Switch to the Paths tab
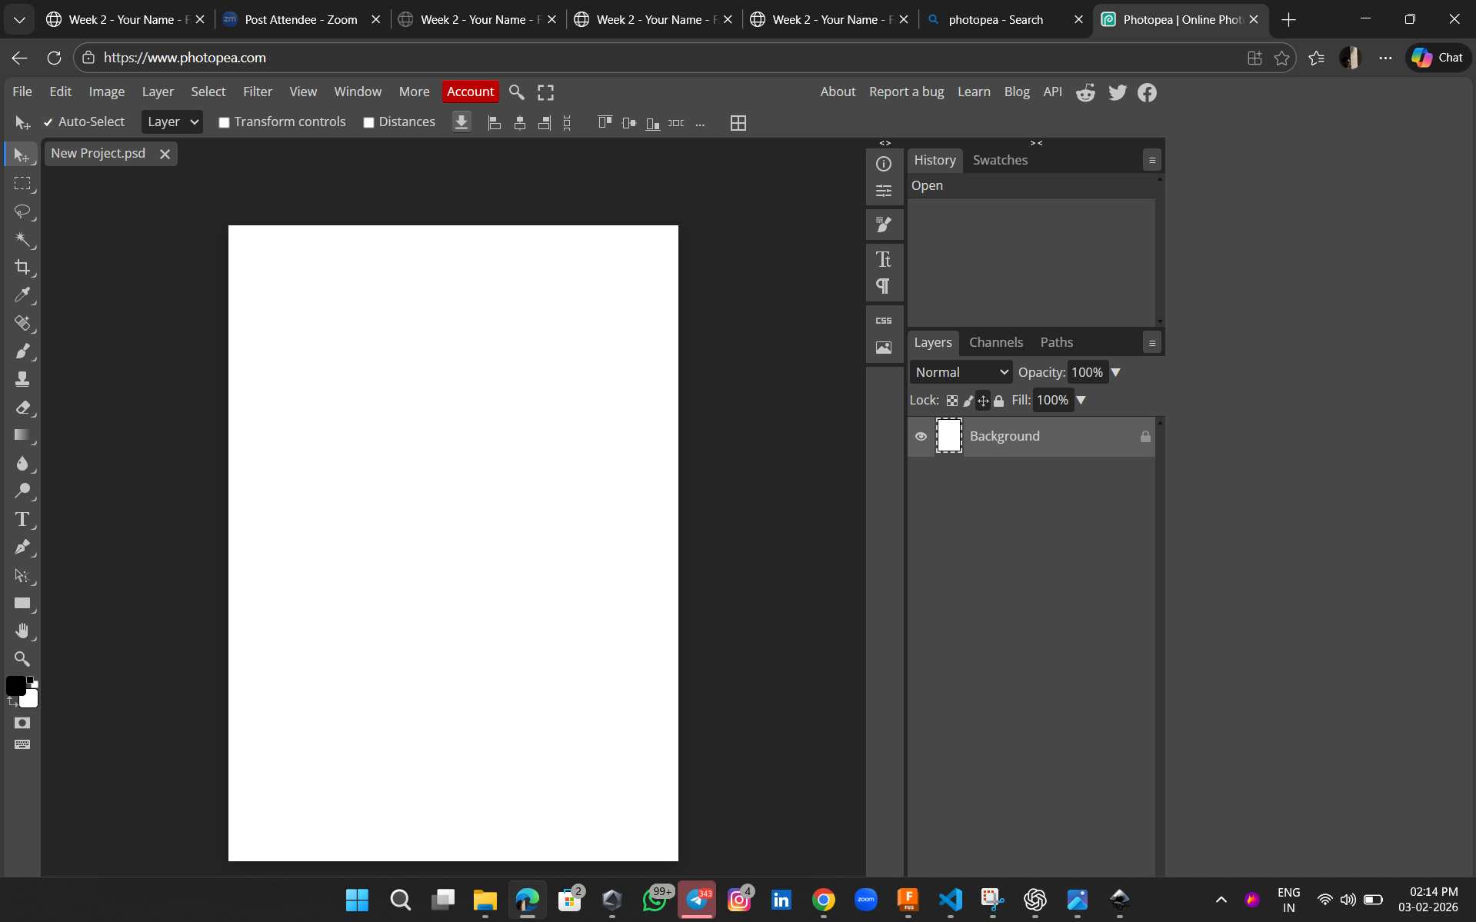1476x922 pixels. [x=1057, y=342]
